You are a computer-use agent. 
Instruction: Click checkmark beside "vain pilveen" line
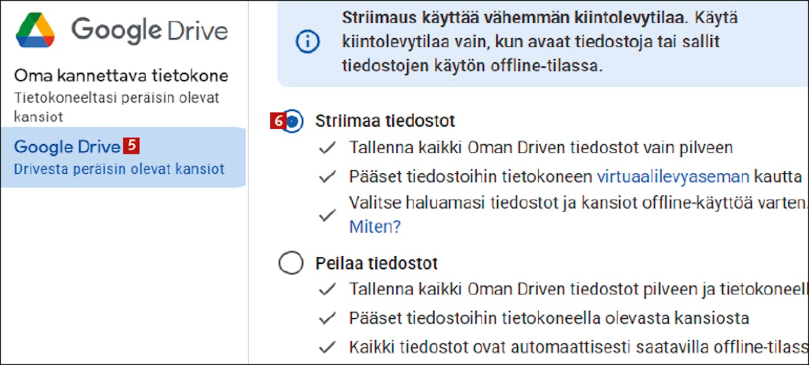(x=327, y=148)
